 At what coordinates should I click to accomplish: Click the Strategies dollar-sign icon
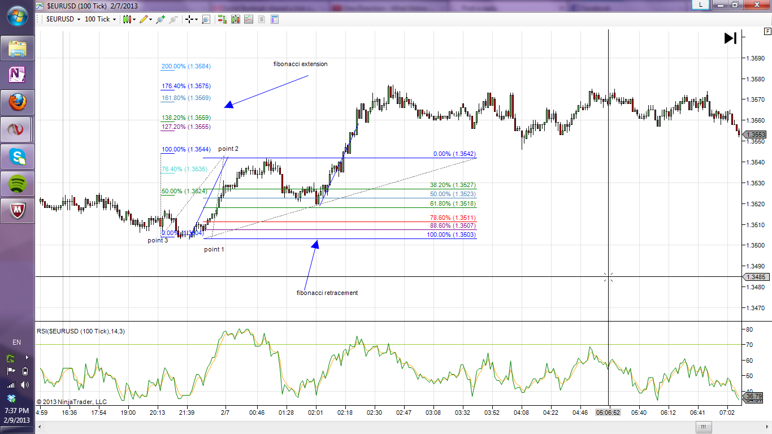coord(262,19)
